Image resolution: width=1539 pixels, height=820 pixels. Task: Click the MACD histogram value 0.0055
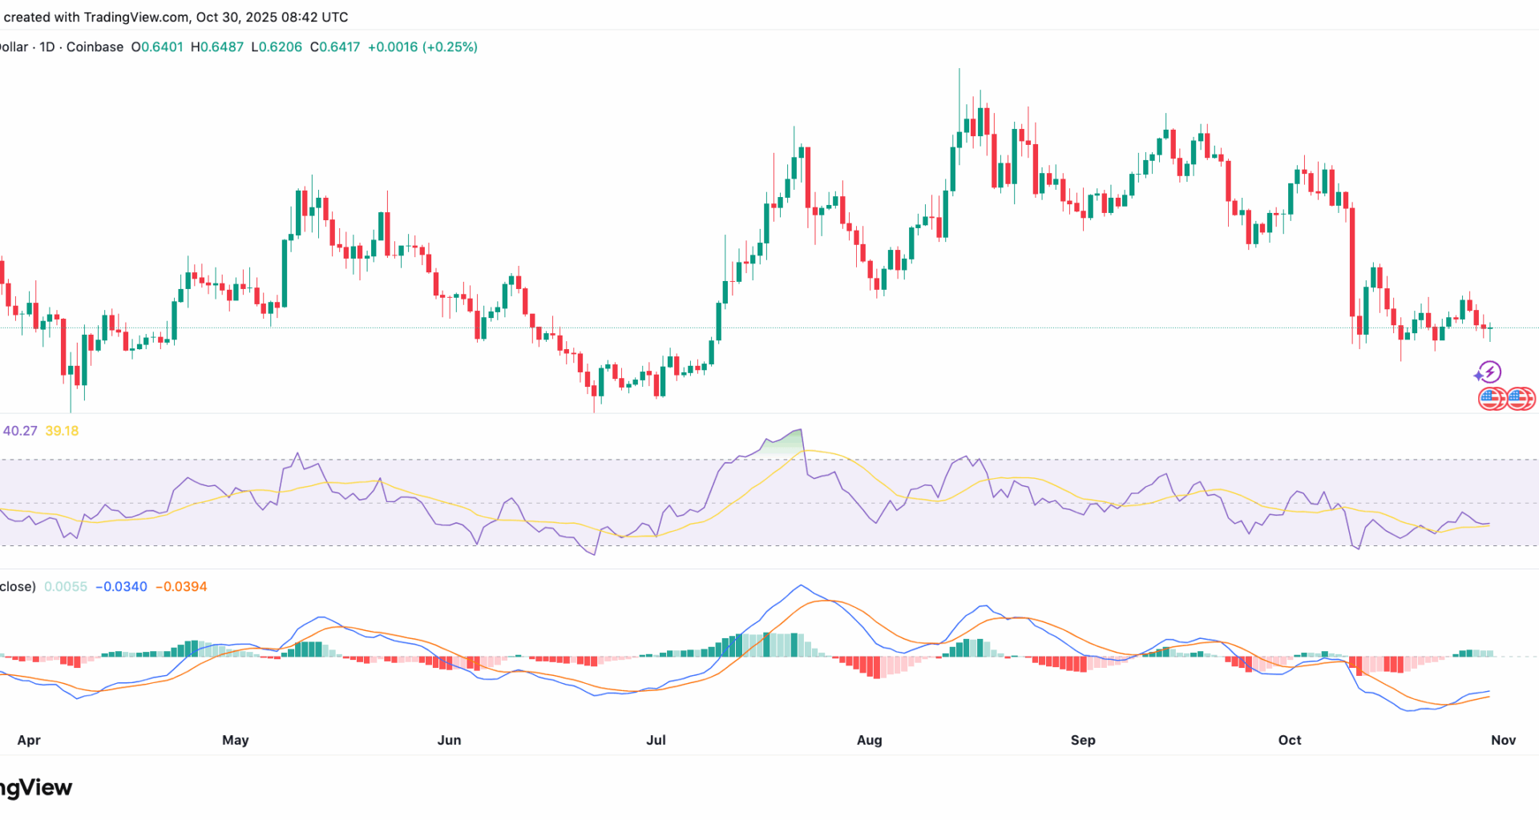pos(66,587)
